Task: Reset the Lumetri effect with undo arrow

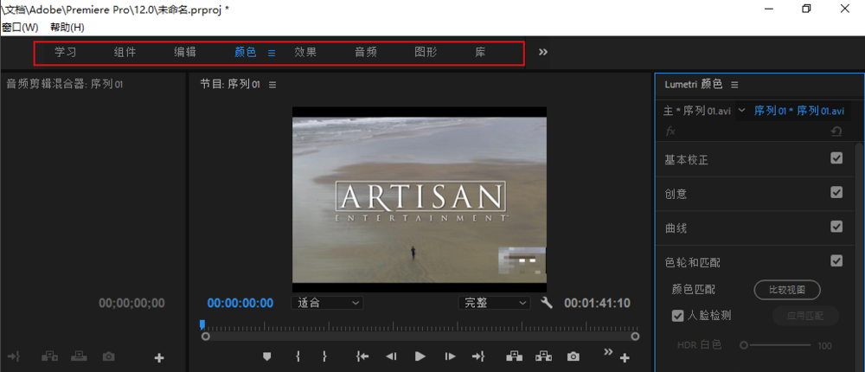Action: [836, 131]
